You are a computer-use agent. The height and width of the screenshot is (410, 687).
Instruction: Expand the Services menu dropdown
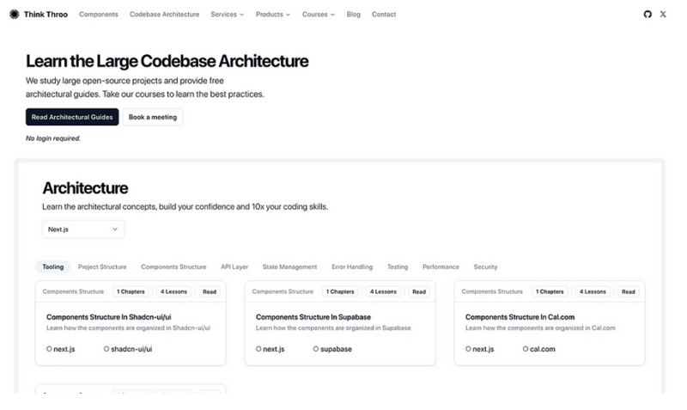coord(227,15)
